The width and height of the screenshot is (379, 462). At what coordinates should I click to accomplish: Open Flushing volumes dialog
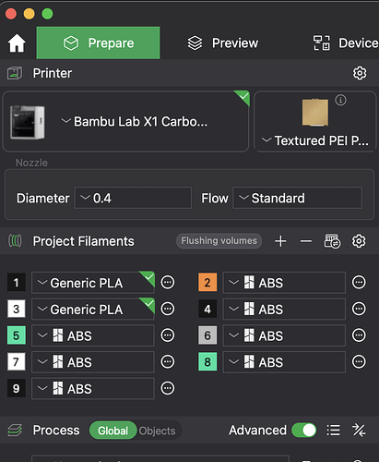coord(219,241)
